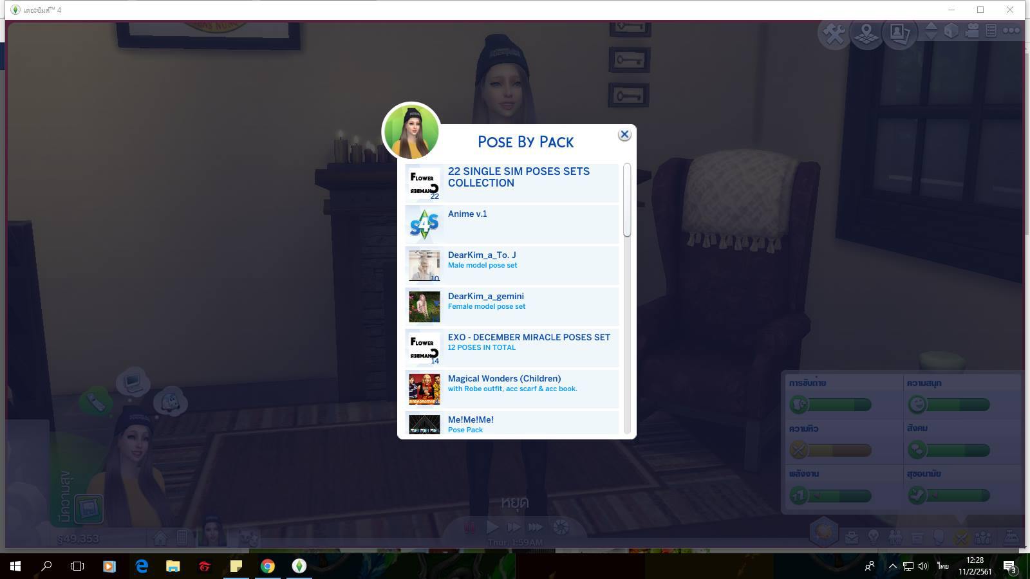Click the queued action icon in Sim panel

[x=88, y=509]
